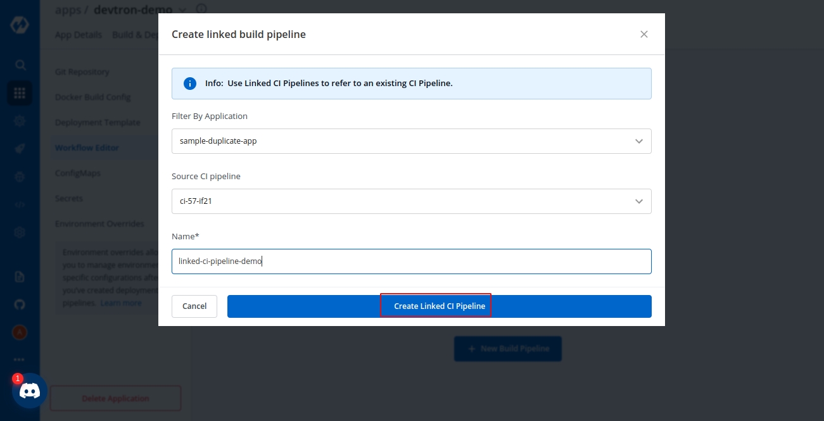Open Global Configurations gear icon
824x421 pixels.
click(20, 232)
